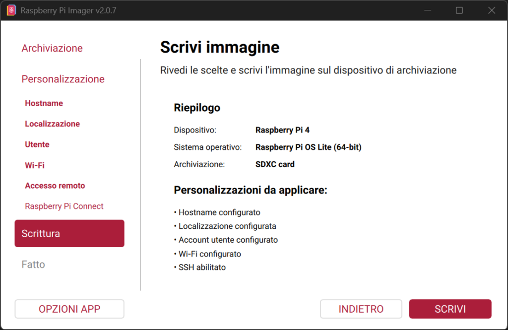Select the Raspberry Pi Connect step

[64, 206]
